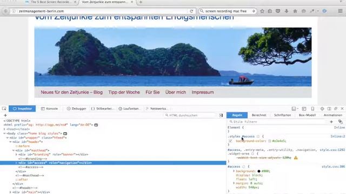
Task: Click the plus icon to create a new node
Action: point(5,115)
